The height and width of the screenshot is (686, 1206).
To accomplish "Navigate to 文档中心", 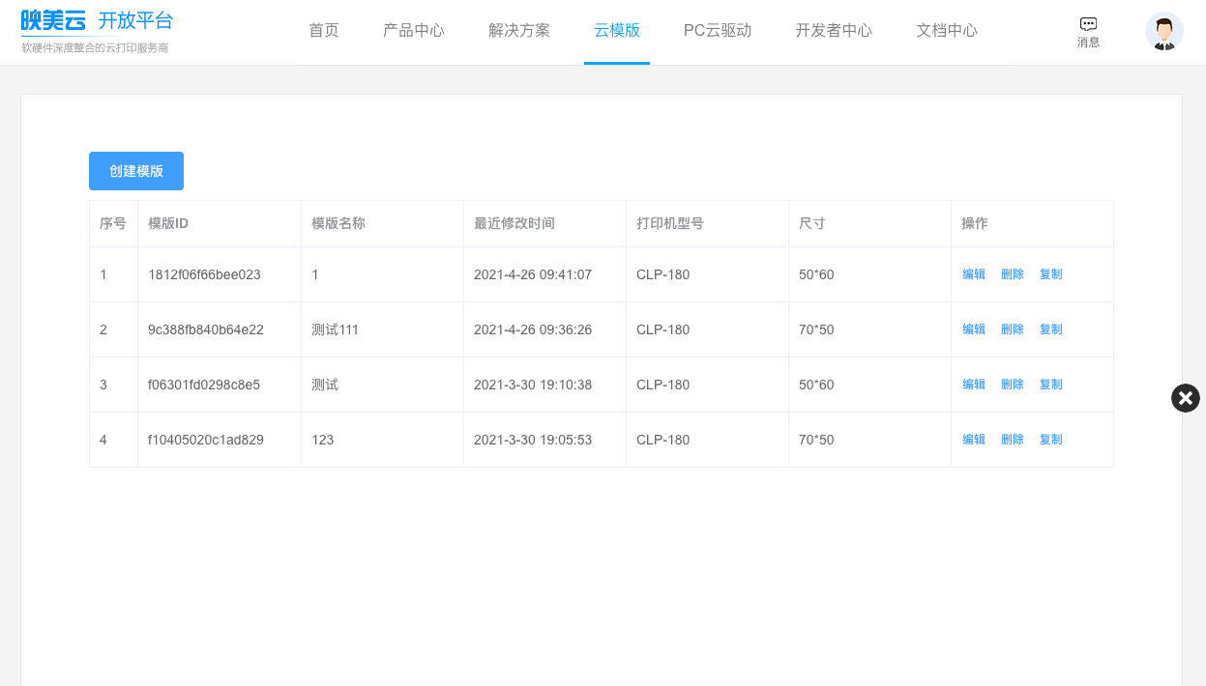I will coord(947,31).
